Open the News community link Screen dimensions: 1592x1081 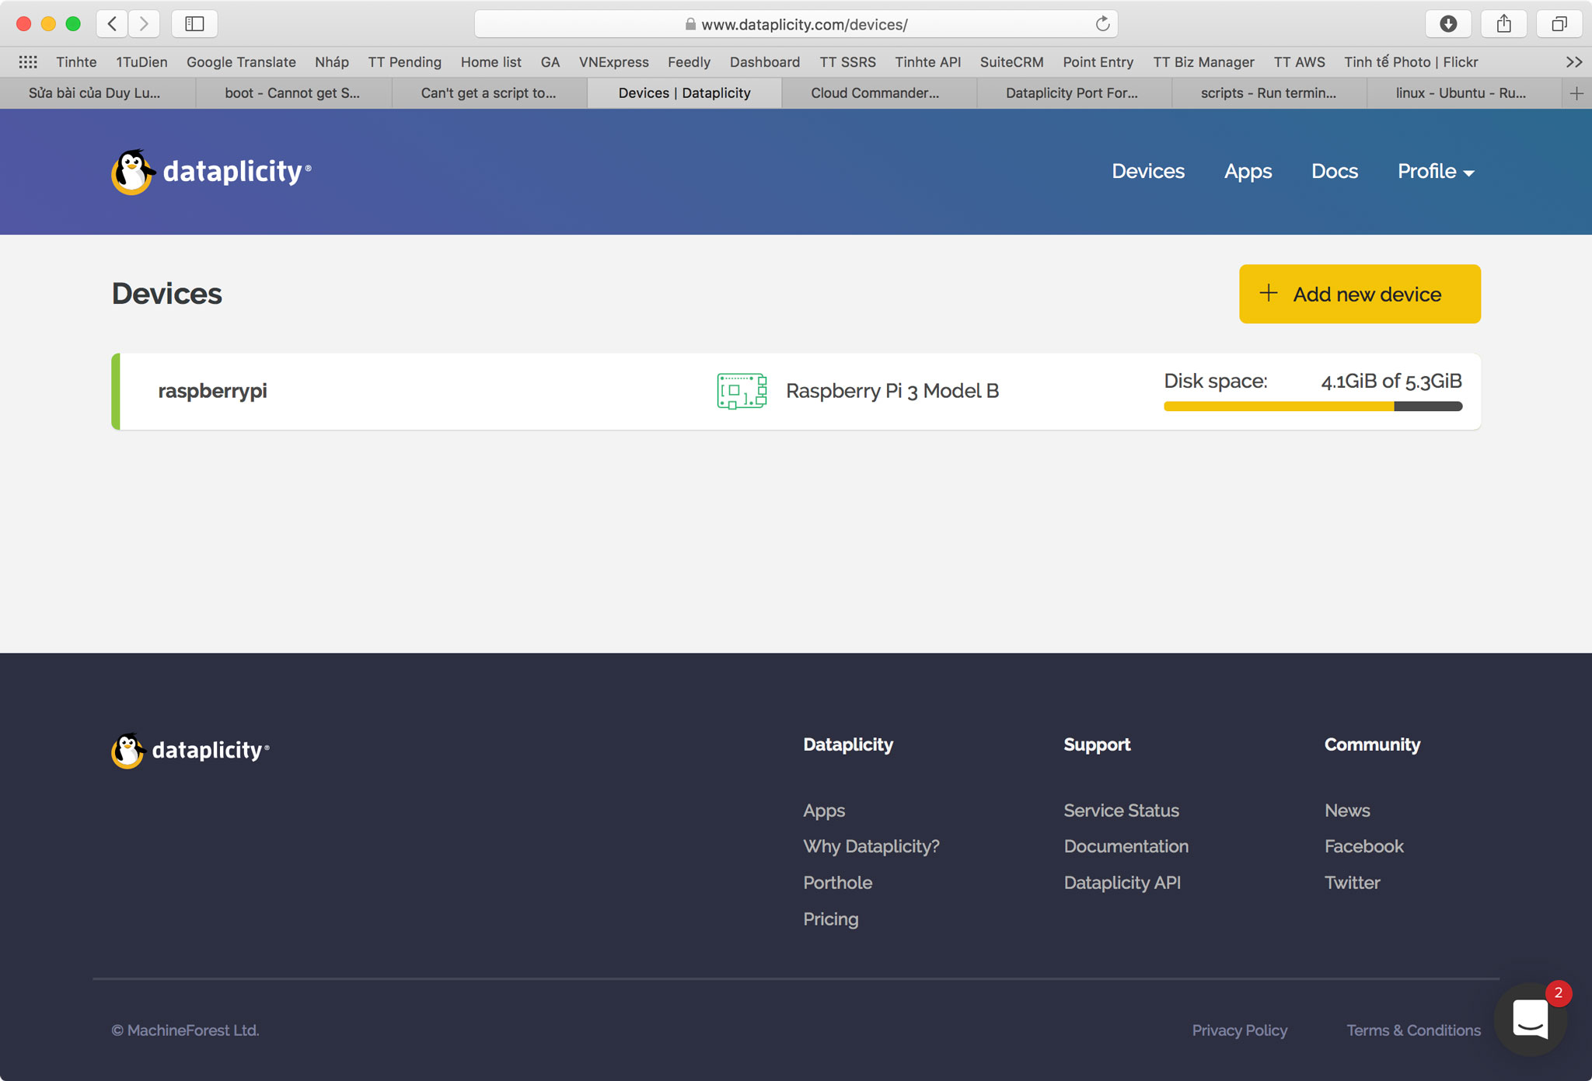[x=1347, y=811]
